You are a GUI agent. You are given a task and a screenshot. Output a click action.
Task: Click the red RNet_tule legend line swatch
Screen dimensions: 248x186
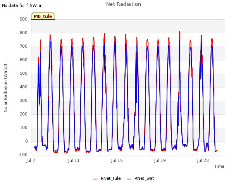(x=95, y=179)
